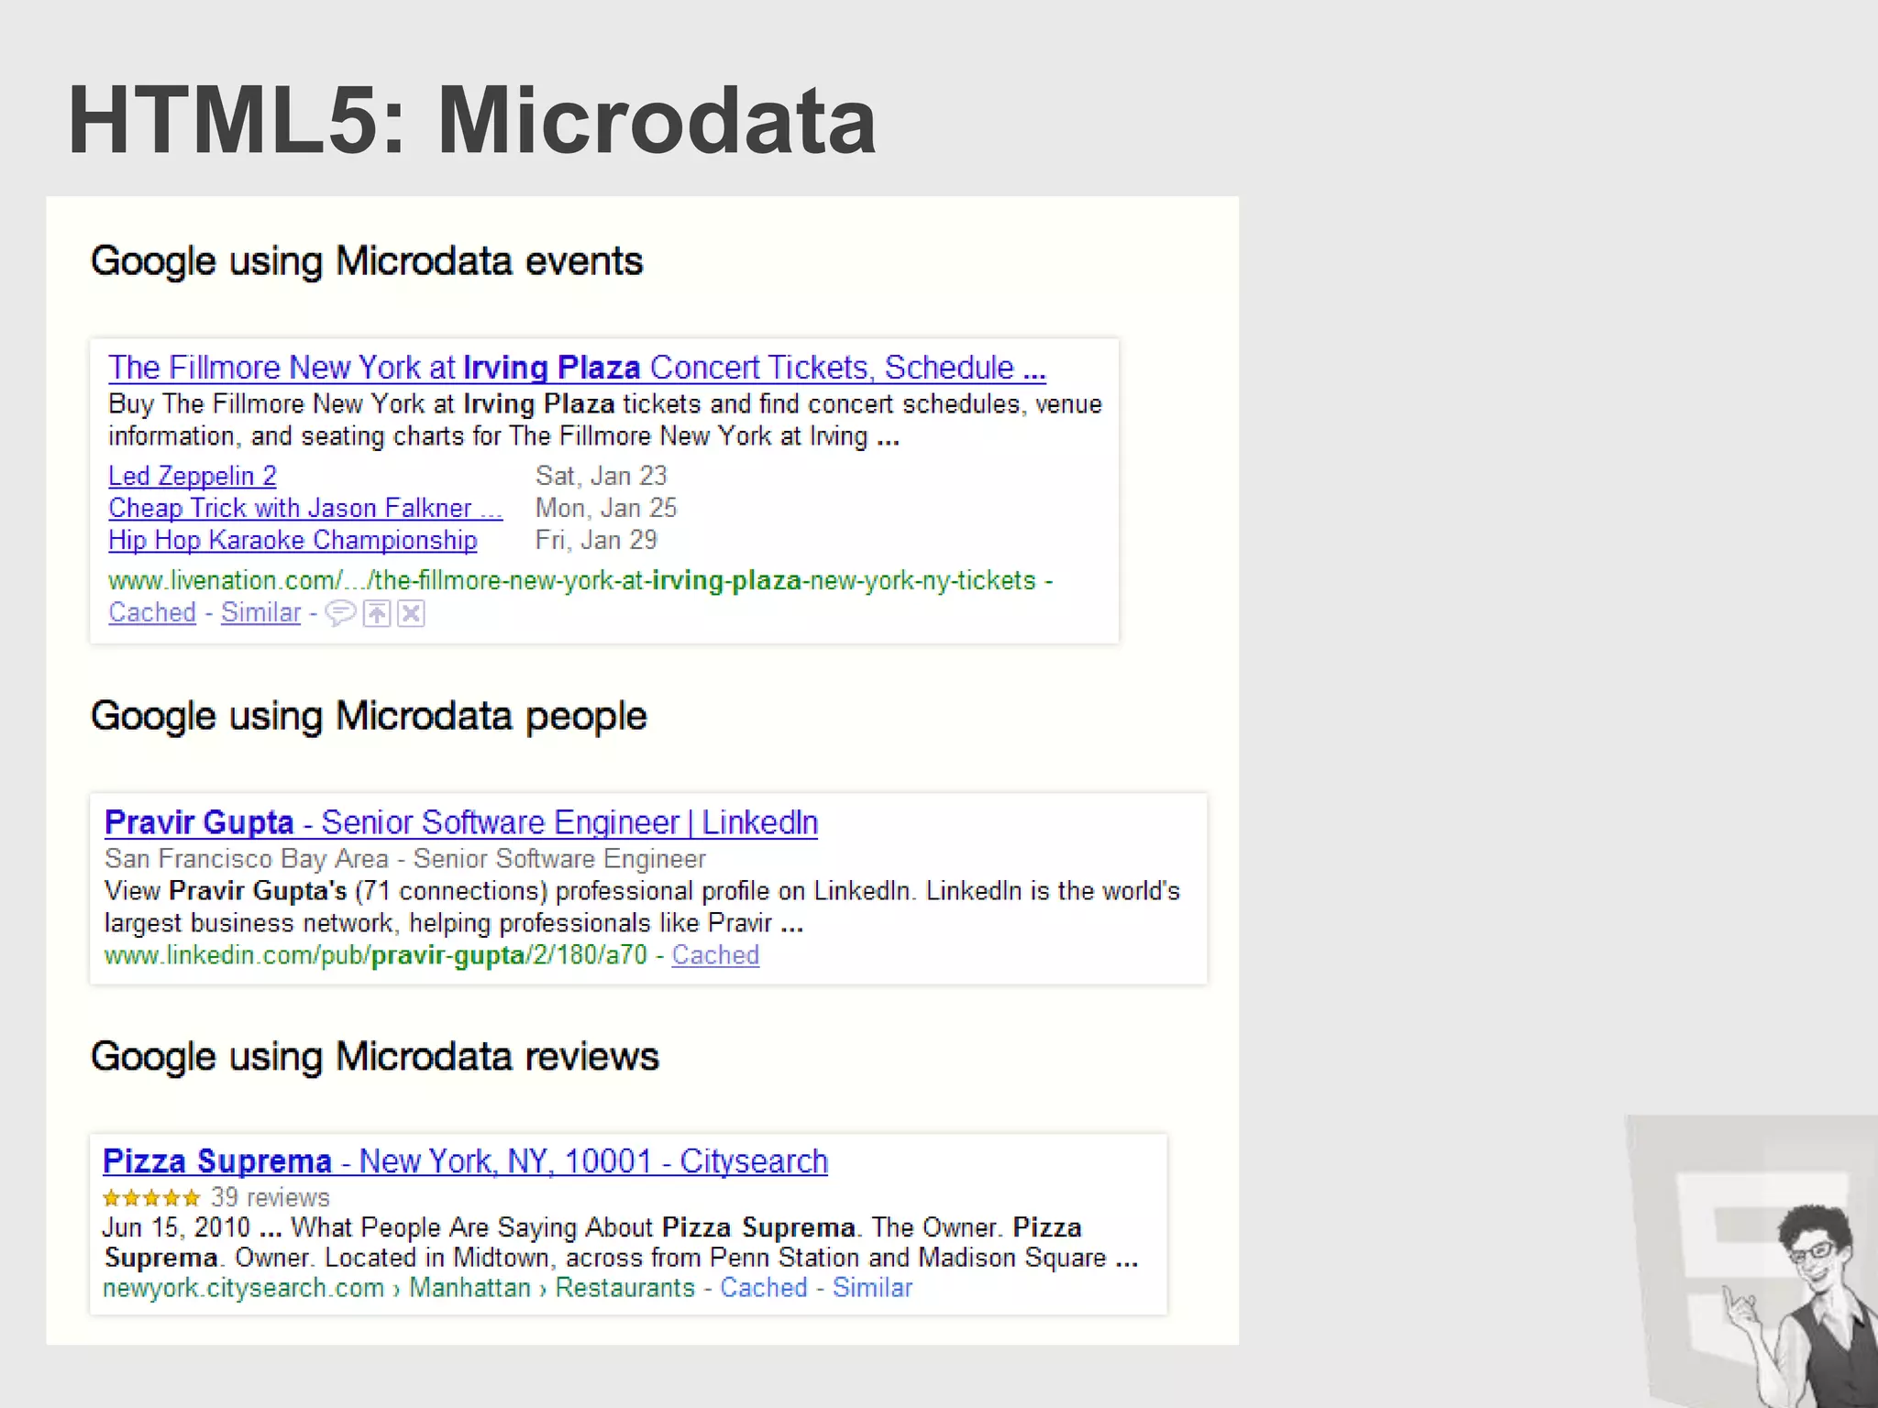Click Cached link in LinkedIn result

coord(715,955)
